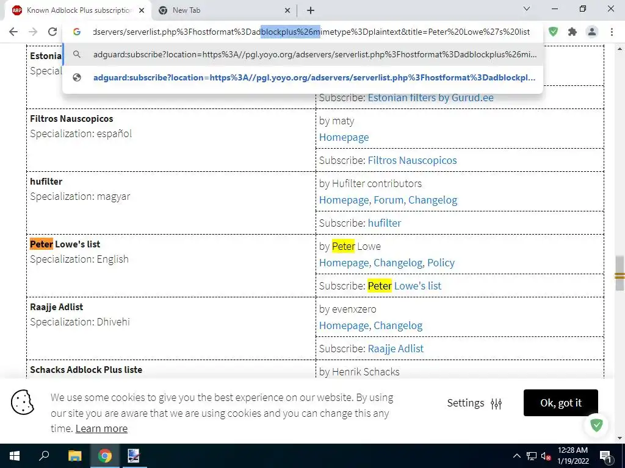
Task: Open Peter Lowe's list Changelog link
Action: point(398,263)
